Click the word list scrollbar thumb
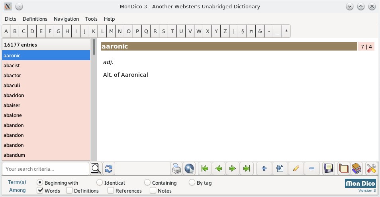 94,47
